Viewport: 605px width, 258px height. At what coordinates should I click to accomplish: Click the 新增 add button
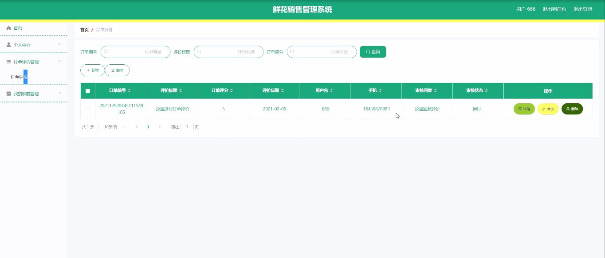coord(92,70)
